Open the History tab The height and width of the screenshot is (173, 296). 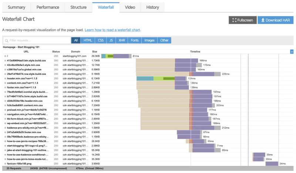point(152,7)
